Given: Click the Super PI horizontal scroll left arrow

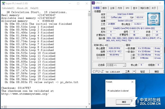Looking at the screenshot, I should 2,107.
